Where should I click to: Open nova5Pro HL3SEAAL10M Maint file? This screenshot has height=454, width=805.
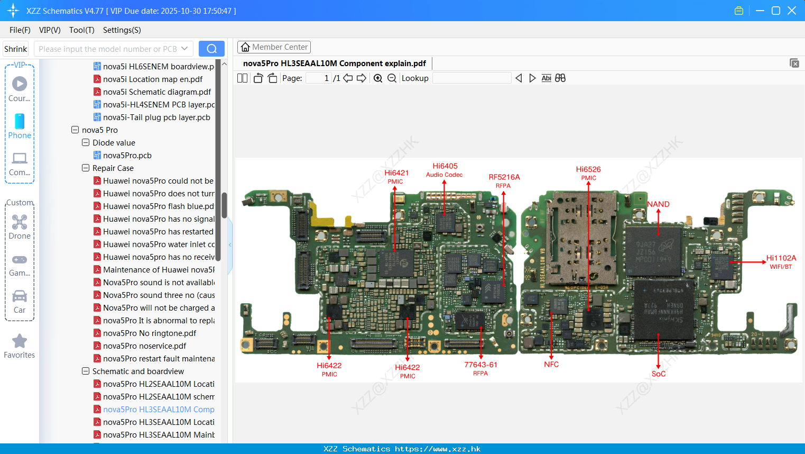pos(154,434)
